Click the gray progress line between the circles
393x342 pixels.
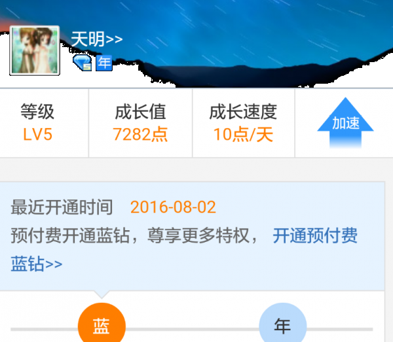coord(192,329)
